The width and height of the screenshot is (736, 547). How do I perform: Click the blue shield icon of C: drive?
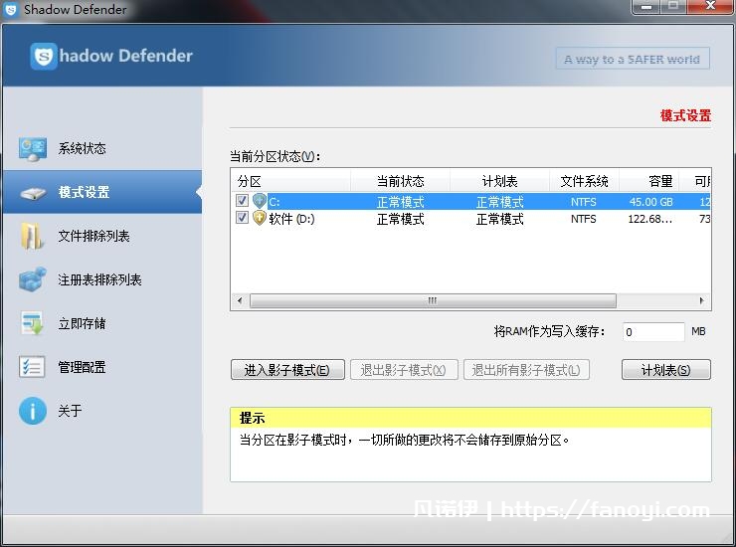tap(260, 202)
